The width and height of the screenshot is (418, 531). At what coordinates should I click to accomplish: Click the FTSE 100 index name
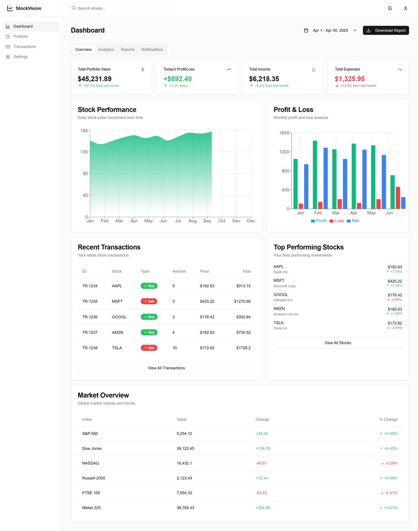point(91,493)
